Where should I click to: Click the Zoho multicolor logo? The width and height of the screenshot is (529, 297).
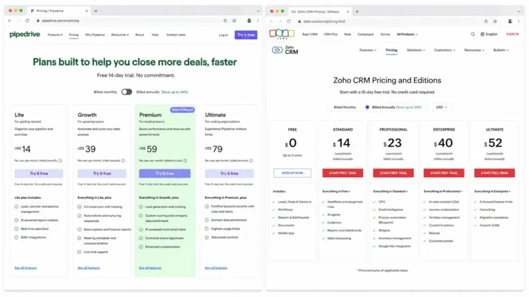coord(282,34)
